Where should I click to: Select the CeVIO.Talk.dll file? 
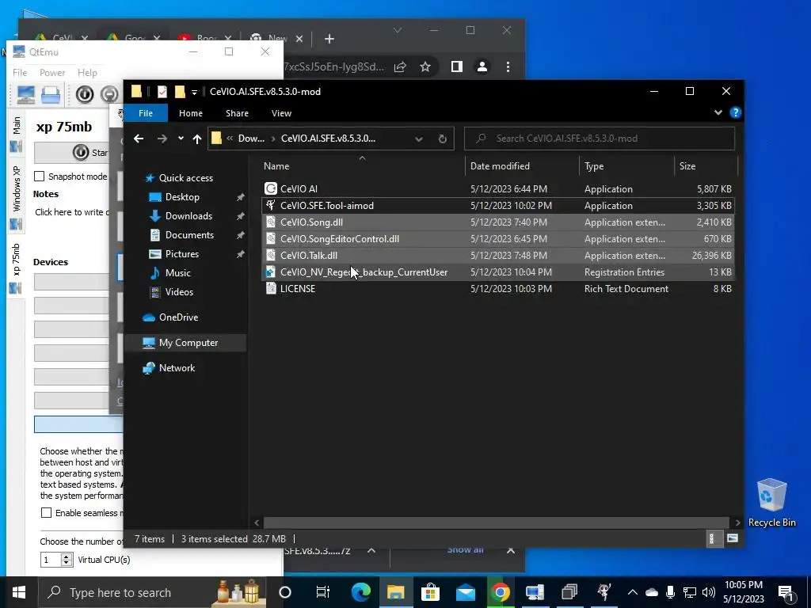pos(308,256)
